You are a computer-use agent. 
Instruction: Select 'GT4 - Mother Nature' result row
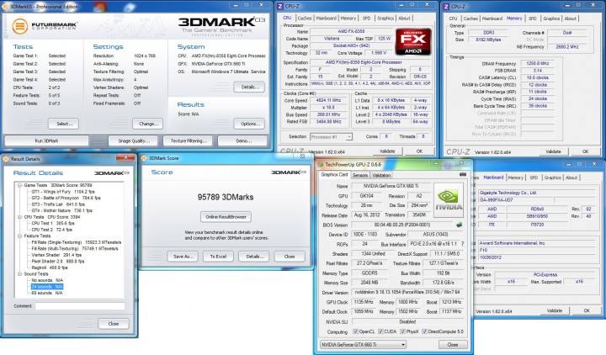pos(61,210)
